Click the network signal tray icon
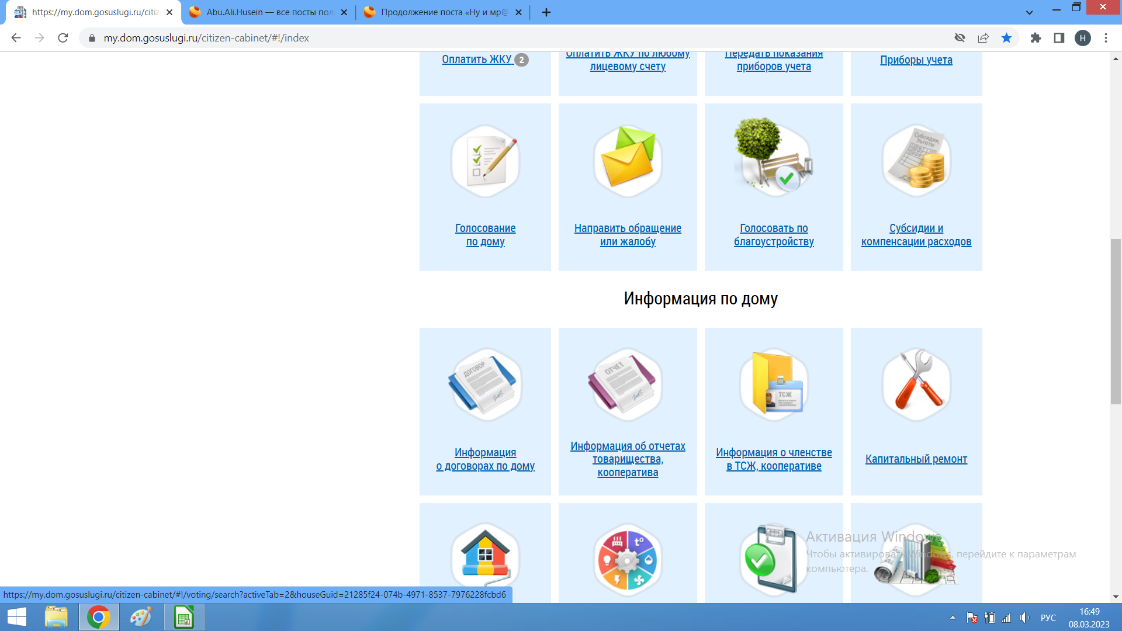Image resolution: width=1122 pixels, height=631 pixels. (1006, 618)
